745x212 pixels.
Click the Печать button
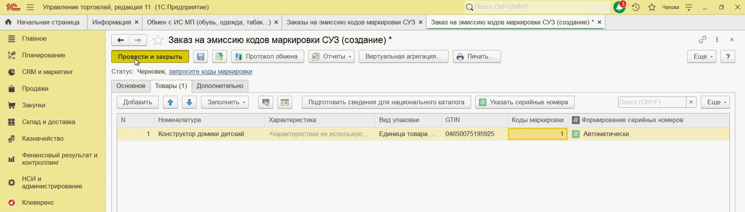tap(477, 57)
